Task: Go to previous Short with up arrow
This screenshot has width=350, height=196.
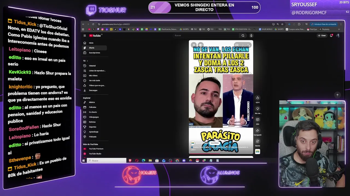Action: tap(337, 95)
